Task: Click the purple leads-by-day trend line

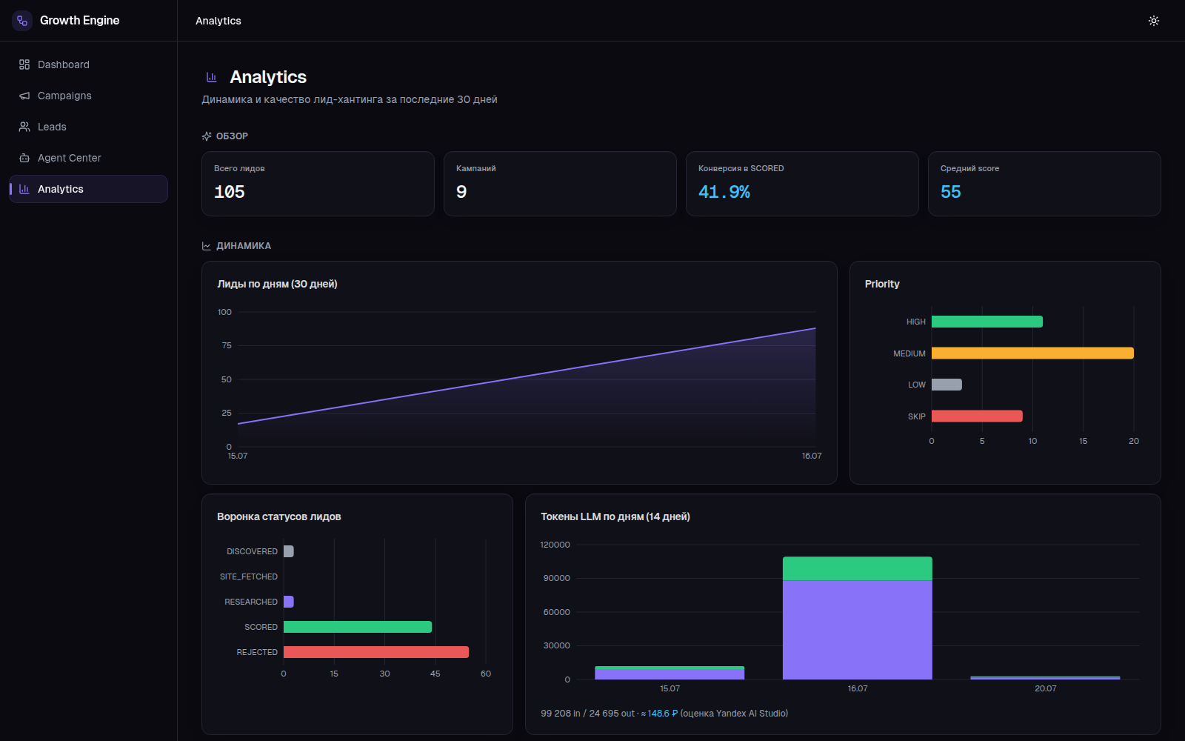Action: click(527, 376)
